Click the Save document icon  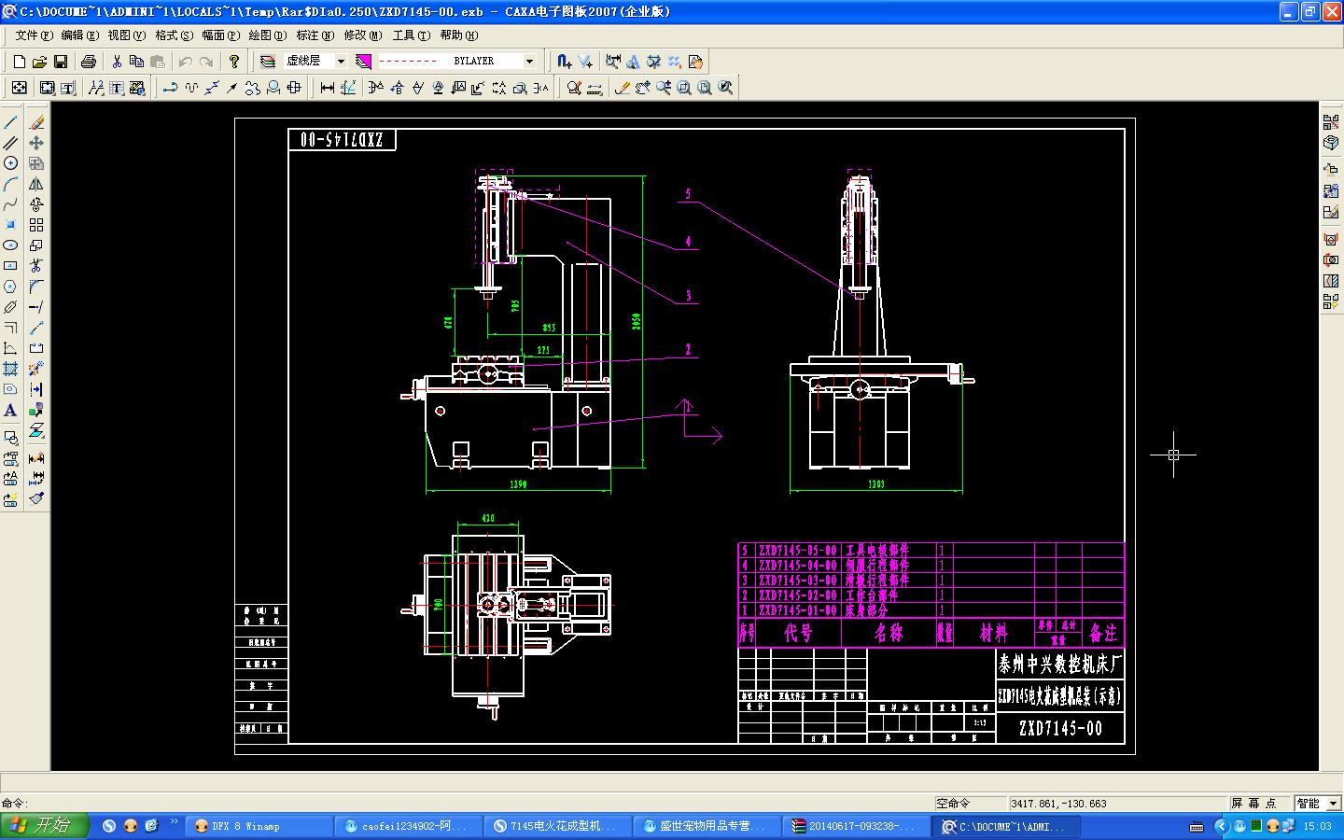pyautogui.click(x=60, y=61)
